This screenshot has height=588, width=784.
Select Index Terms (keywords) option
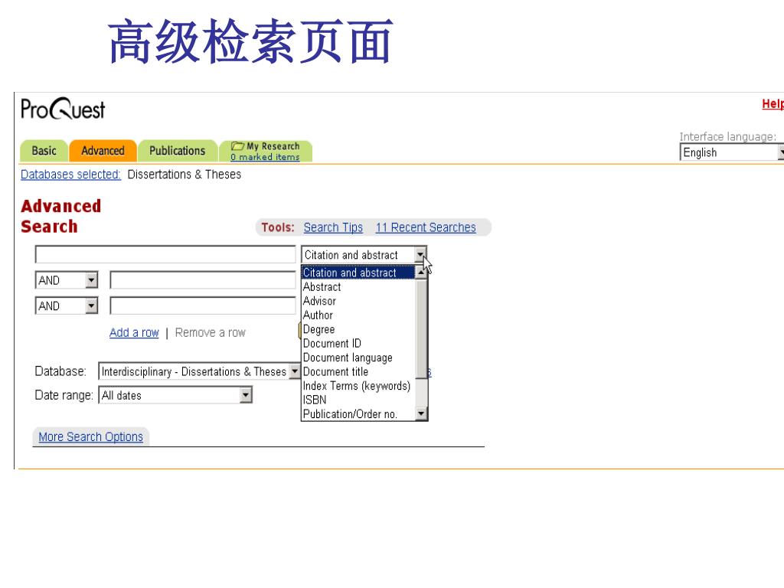point(358,386)
